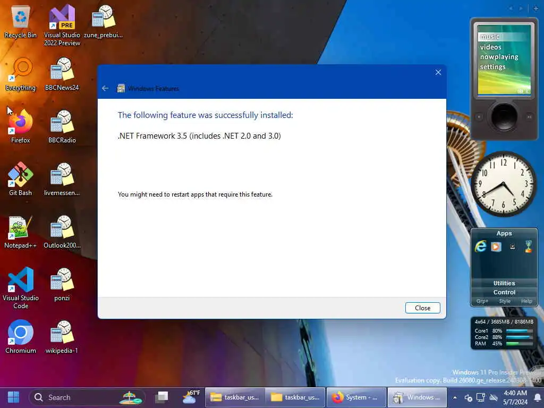Image resolution: width=544 pixels, height=408 pixels.
Task: Open the display tray icon
Action: pos(480,397)
